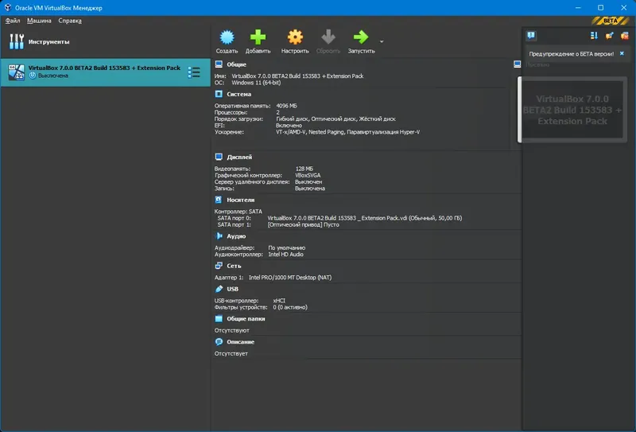Click the VBoxSVGA graphics controller value
Screen dimensions: 636x432
click(308, 175)
